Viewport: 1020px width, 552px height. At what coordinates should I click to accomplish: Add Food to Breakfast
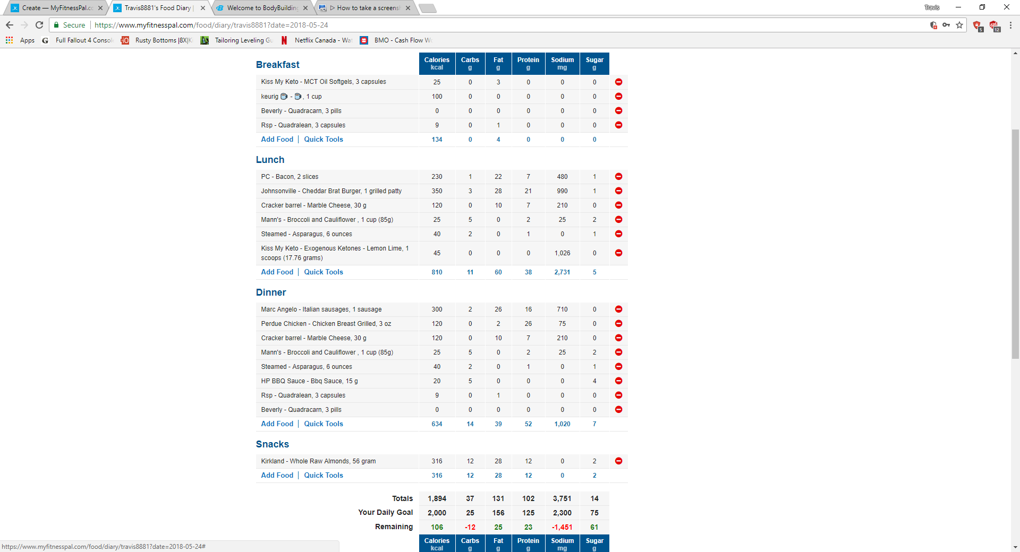point(277,139)
